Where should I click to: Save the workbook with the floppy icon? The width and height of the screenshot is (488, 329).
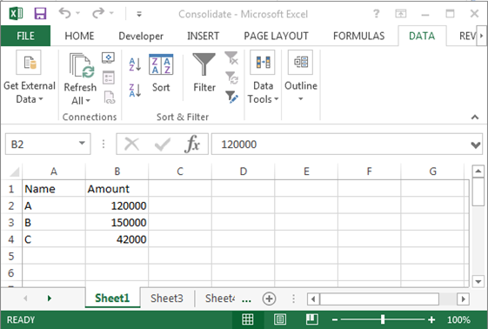click(x=40, y=14)
